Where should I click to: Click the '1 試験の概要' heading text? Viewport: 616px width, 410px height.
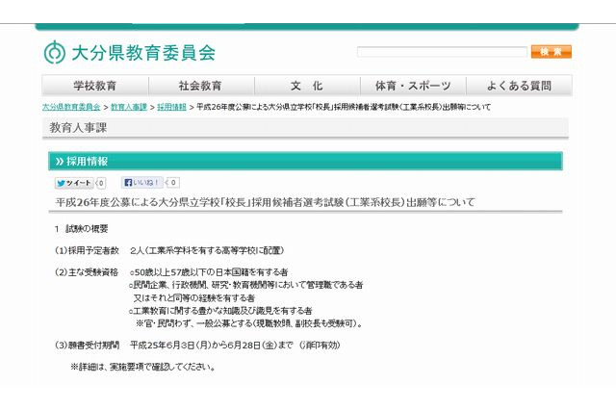(81, 228)
